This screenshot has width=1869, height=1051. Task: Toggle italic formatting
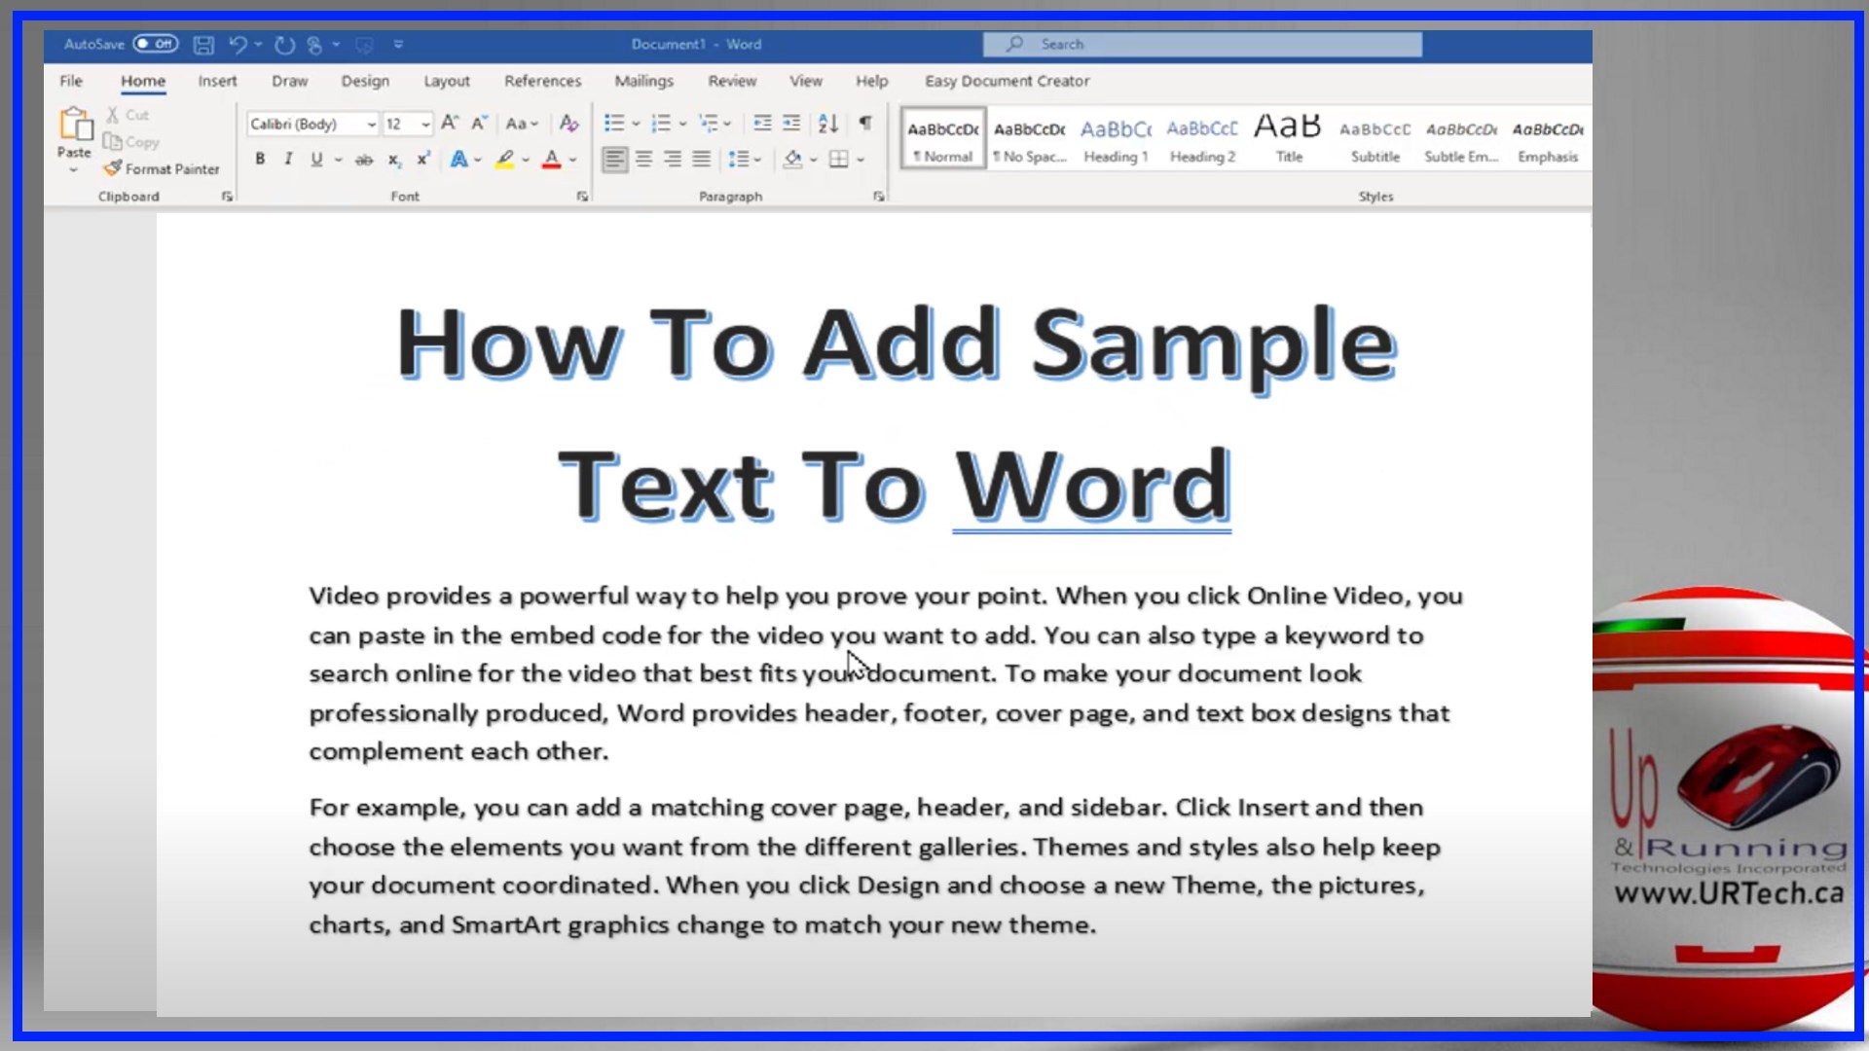pyautogui.click(x=288, y=159)
